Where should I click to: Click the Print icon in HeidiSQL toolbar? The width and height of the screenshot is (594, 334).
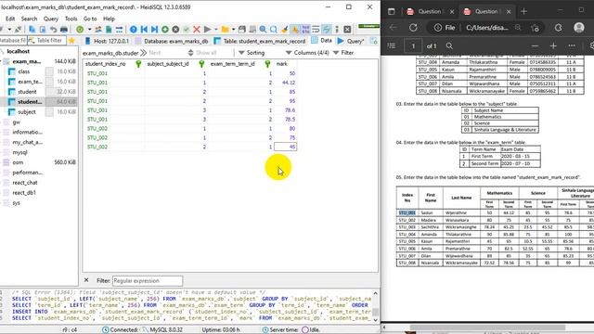64,29
